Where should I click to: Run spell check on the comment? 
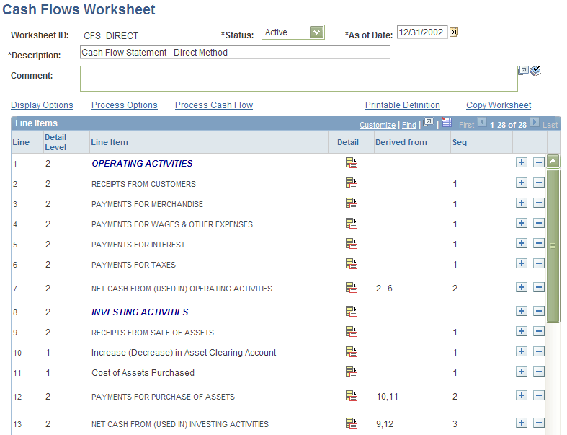[535, 70]
